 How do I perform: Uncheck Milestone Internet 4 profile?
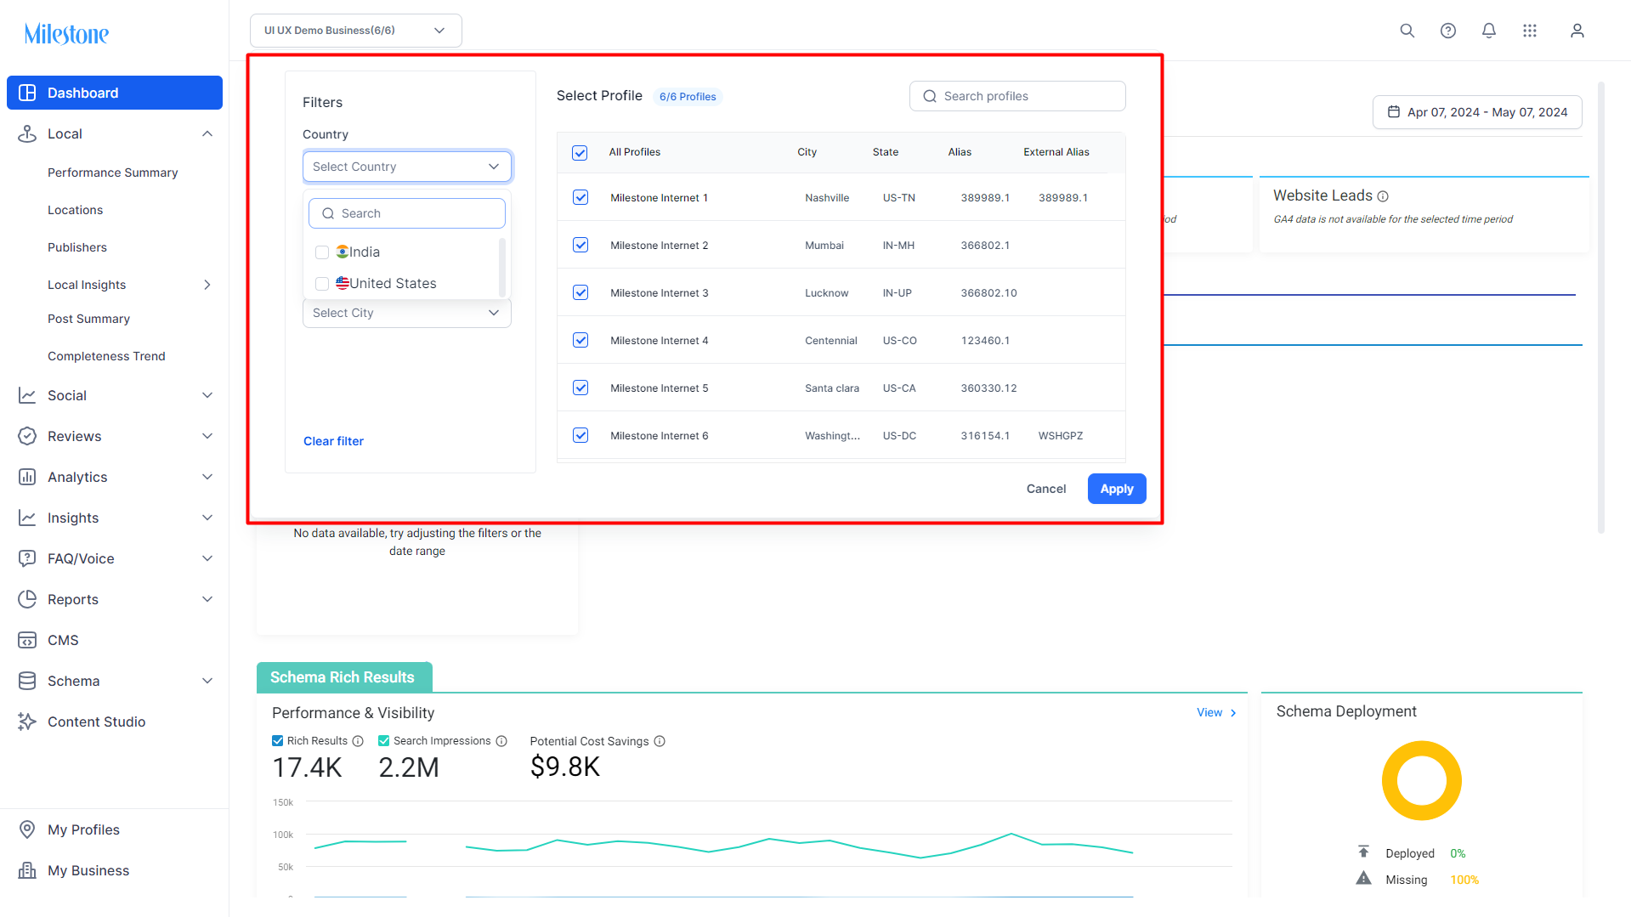tap(580, 340)
